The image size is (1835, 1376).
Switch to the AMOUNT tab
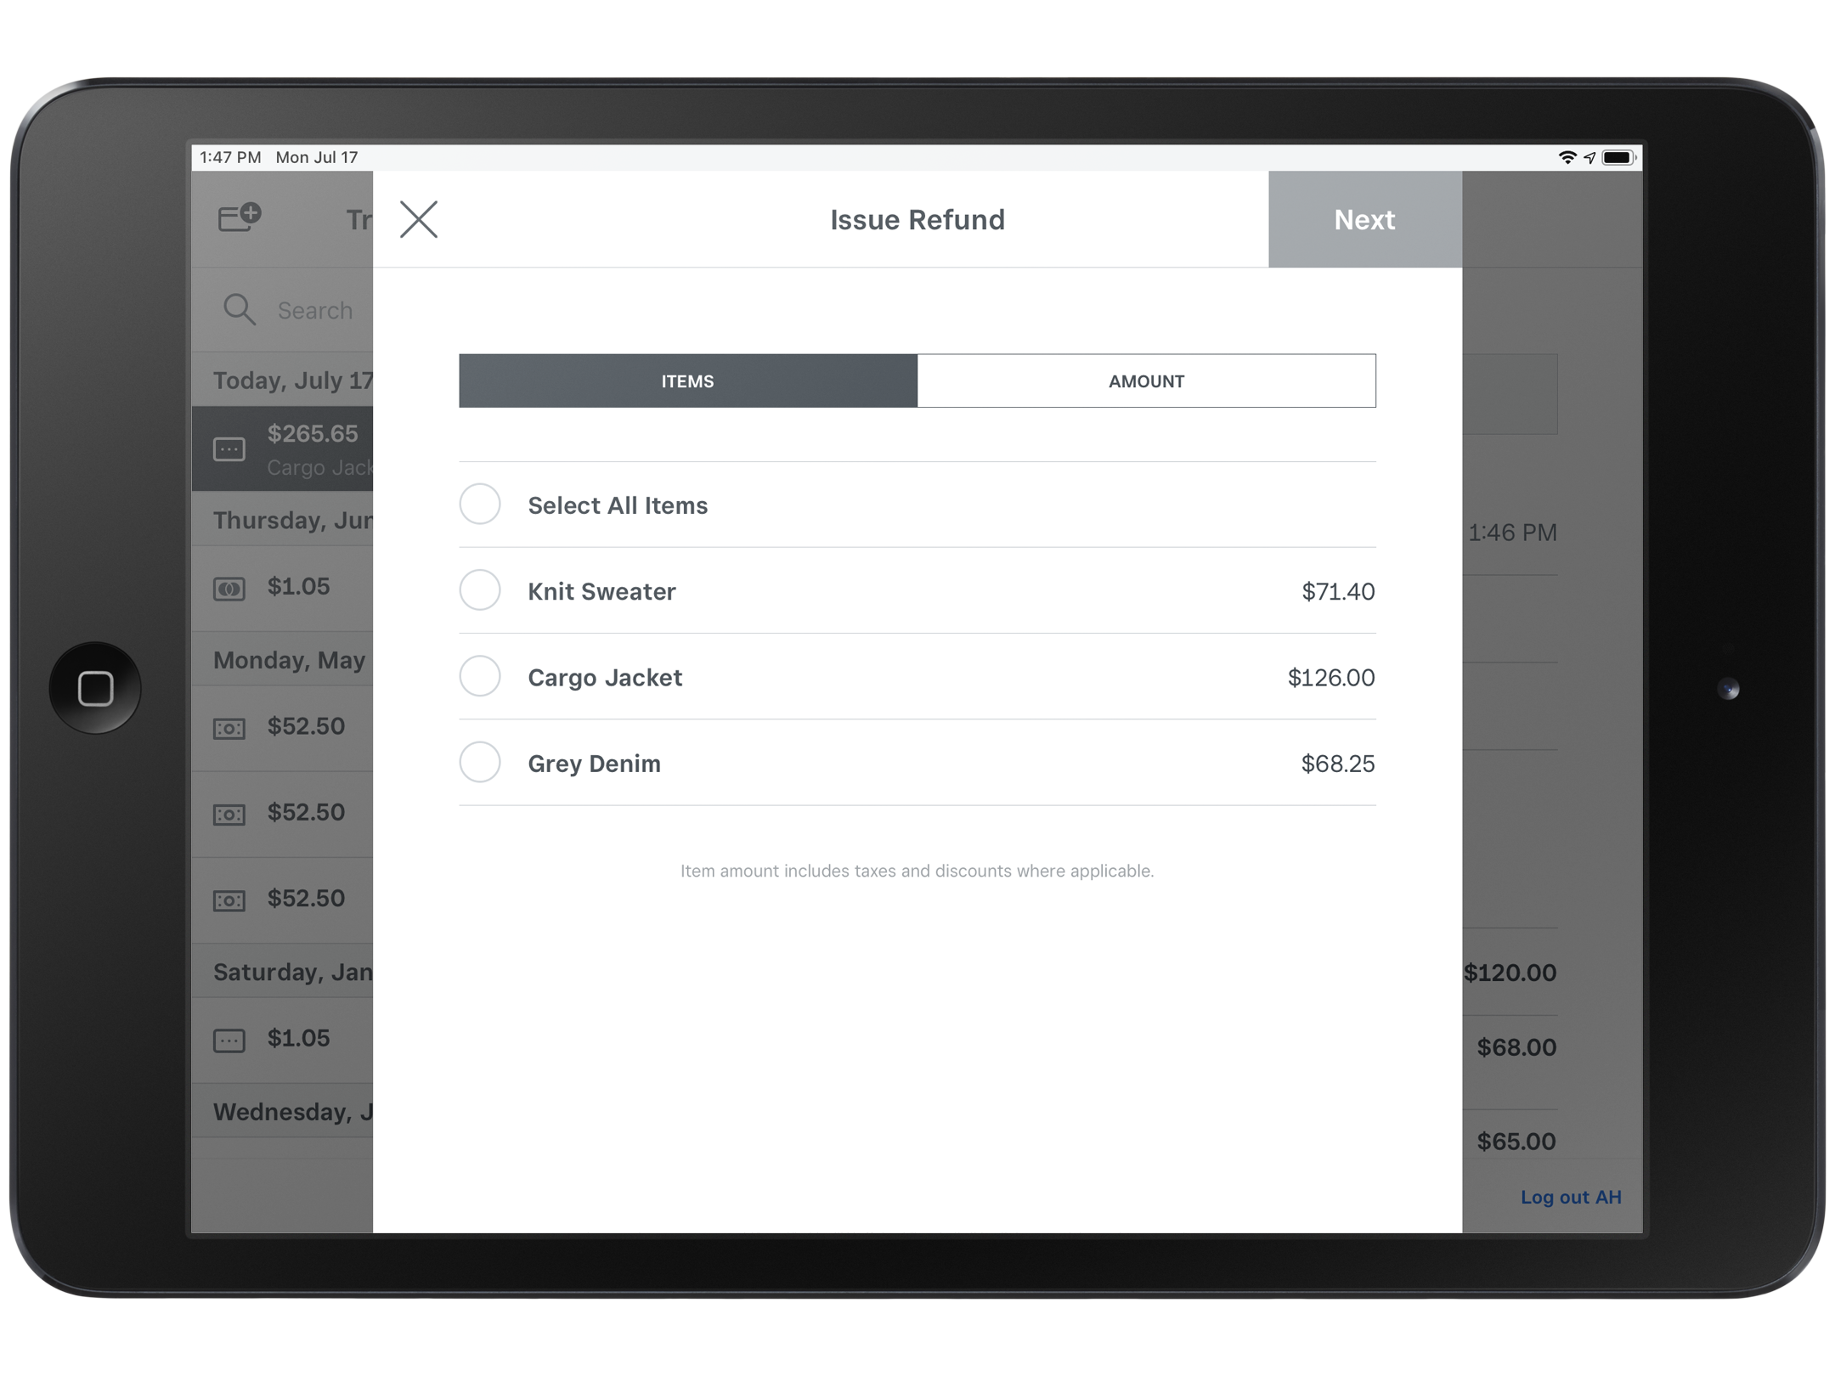1146,381
